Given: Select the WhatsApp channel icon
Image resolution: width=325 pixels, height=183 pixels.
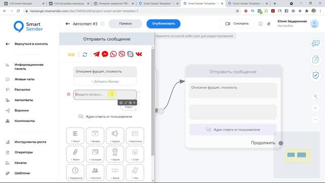Looking at the screenshot, I should (113, 54).
